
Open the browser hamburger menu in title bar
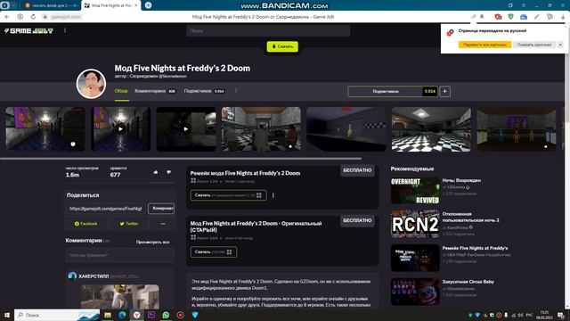[524, 5]
